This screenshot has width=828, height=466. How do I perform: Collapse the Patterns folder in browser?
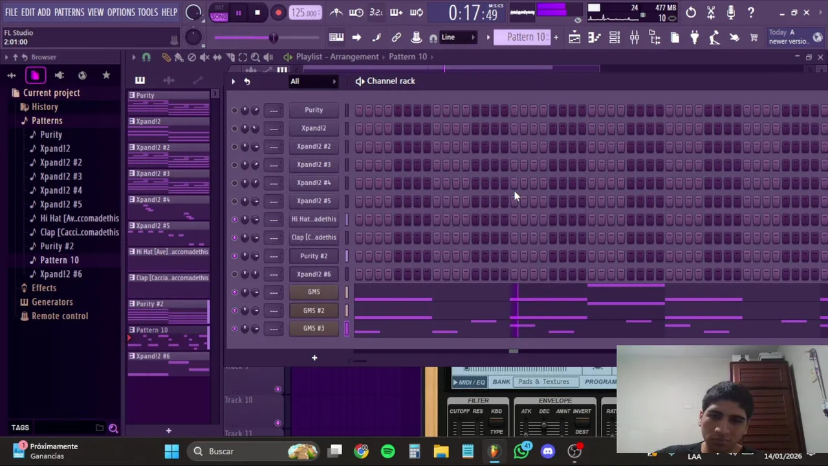click(x=47, y=120)
